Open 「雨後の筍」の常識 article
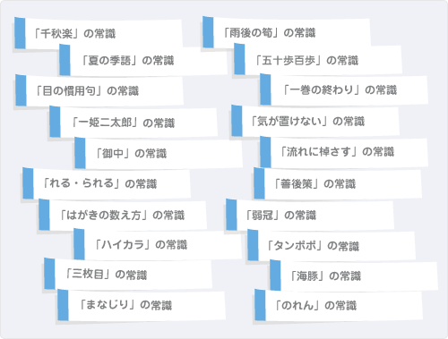The width and height of the screenshot is (448, 339). click(287, 32)
